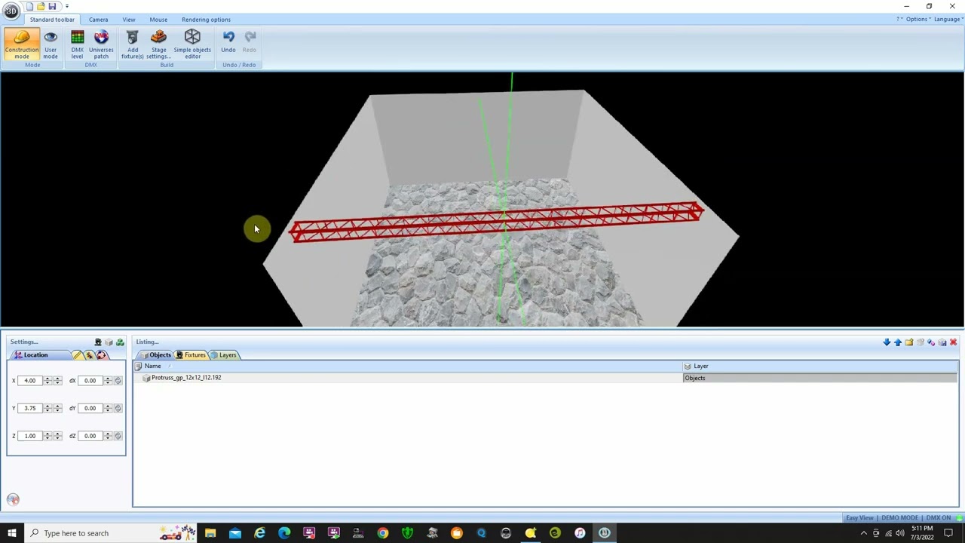
Task: Switch to User mode
Action: pyautogui.click(x=51, y=44)
